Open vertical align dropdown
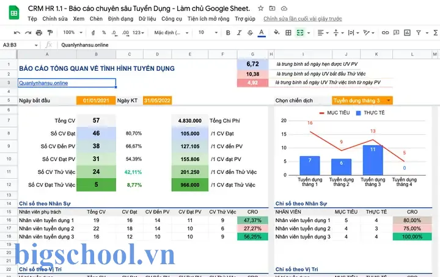The height and width of the screenshot is (277, 440). pos(339,33)
